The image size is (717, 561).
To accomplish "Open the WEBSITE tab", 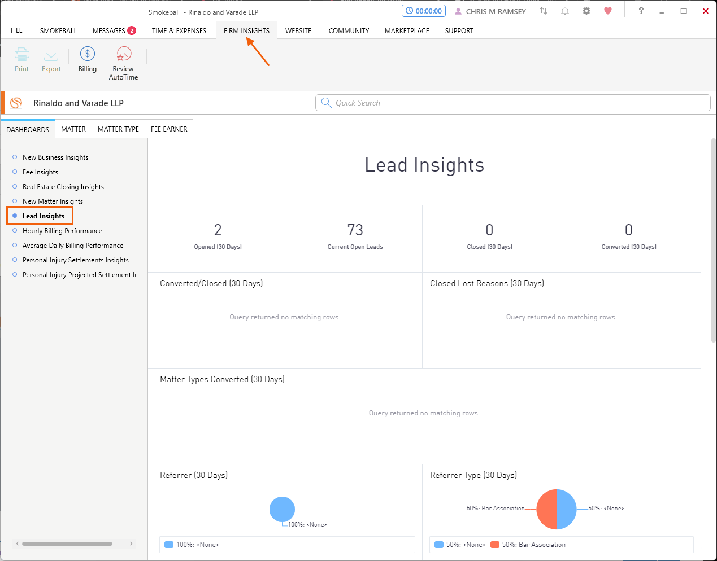I will tap(298, 30).
